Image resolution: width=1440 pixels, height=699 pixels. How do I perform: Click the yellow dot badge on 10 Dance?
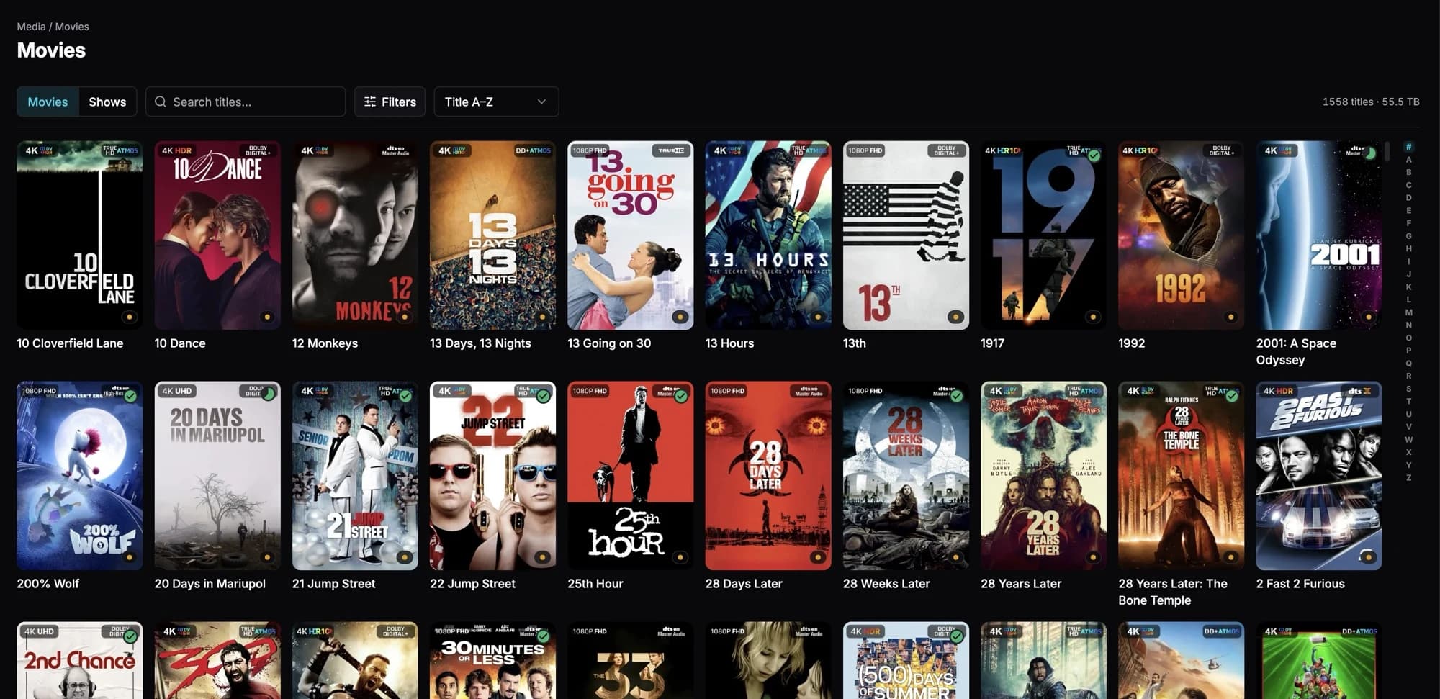tap(267, 317)
